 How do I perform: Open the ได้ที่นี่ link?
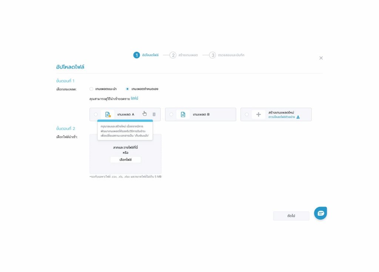click(134, 99)
